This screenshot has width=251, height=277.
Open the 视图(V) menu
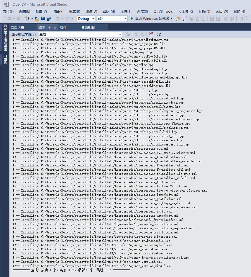[41, 11]
